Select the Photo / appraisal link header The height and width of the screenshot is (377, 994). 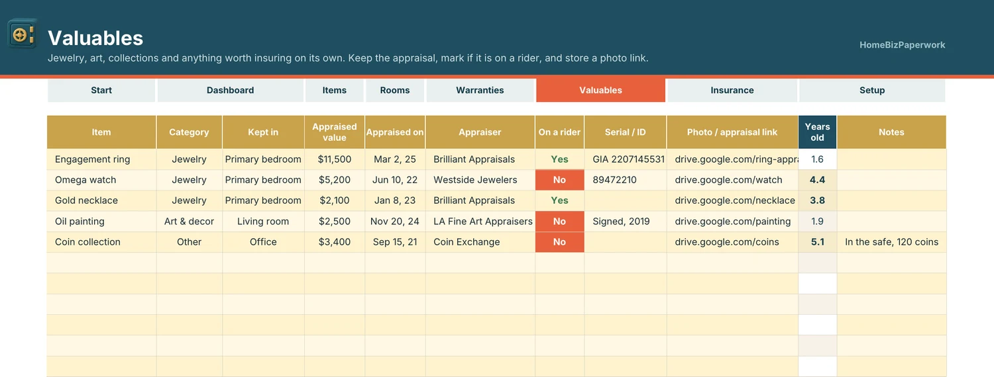(732, 132)
